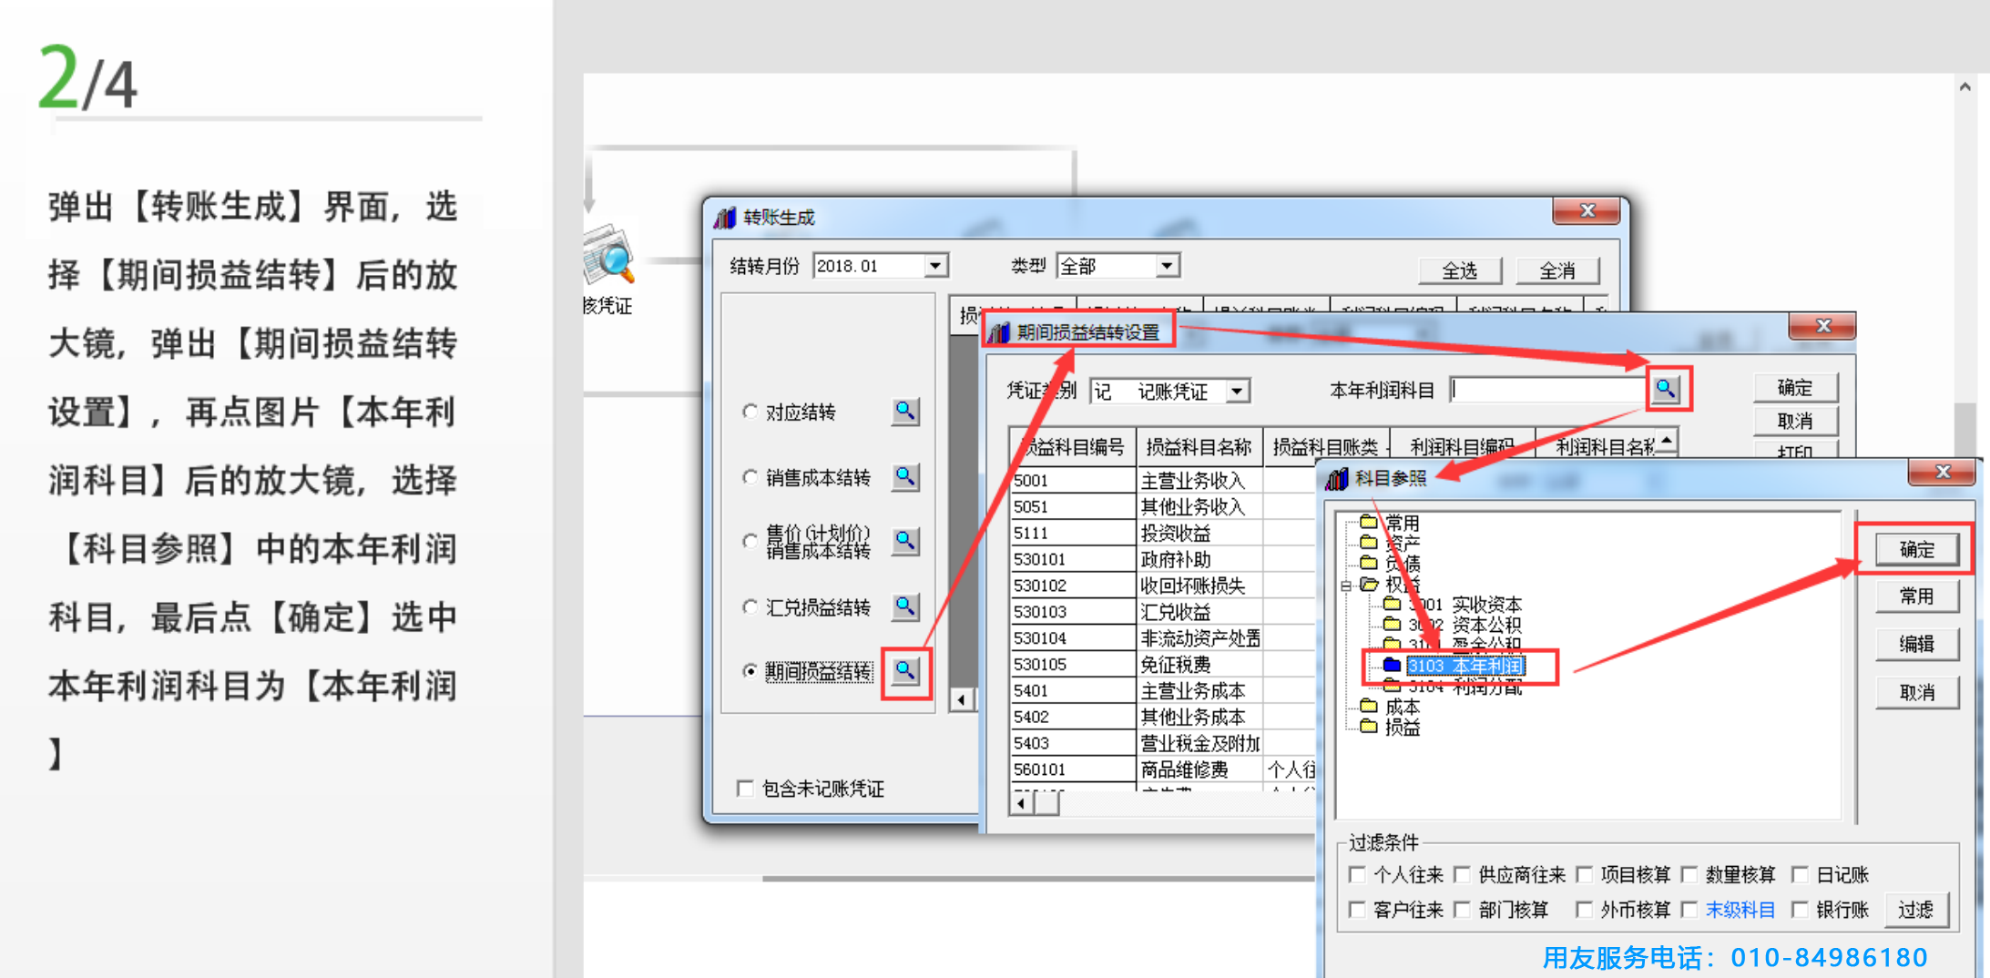The height and width of the screenshot is (978, 1990).
Task: Click table cell 5001 主营业务收入 code
Action: point(1073,481)
